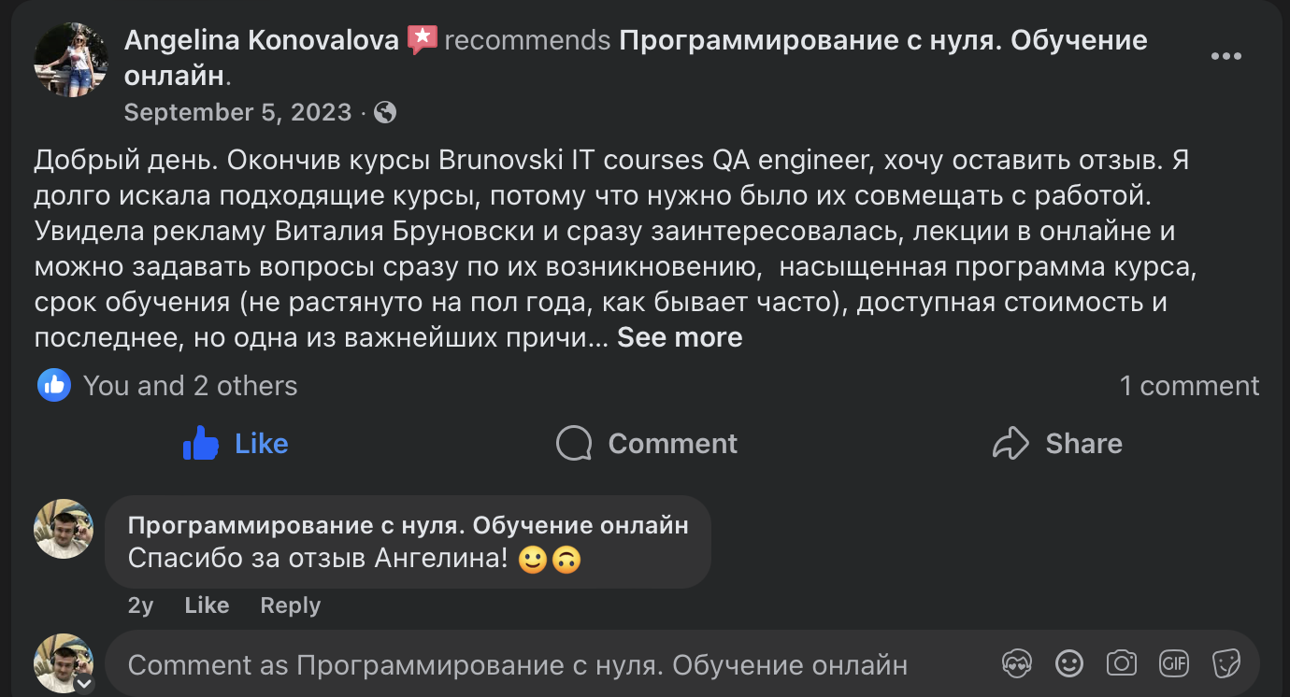Open the GIF picker in the comment box
This screenshot has height=697, width=1290.
[x=1174, y=663]
